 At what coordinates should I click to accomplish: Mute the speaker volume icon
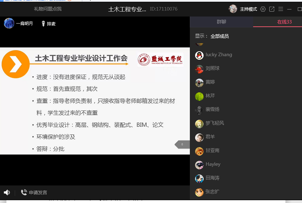pos(7,192)
